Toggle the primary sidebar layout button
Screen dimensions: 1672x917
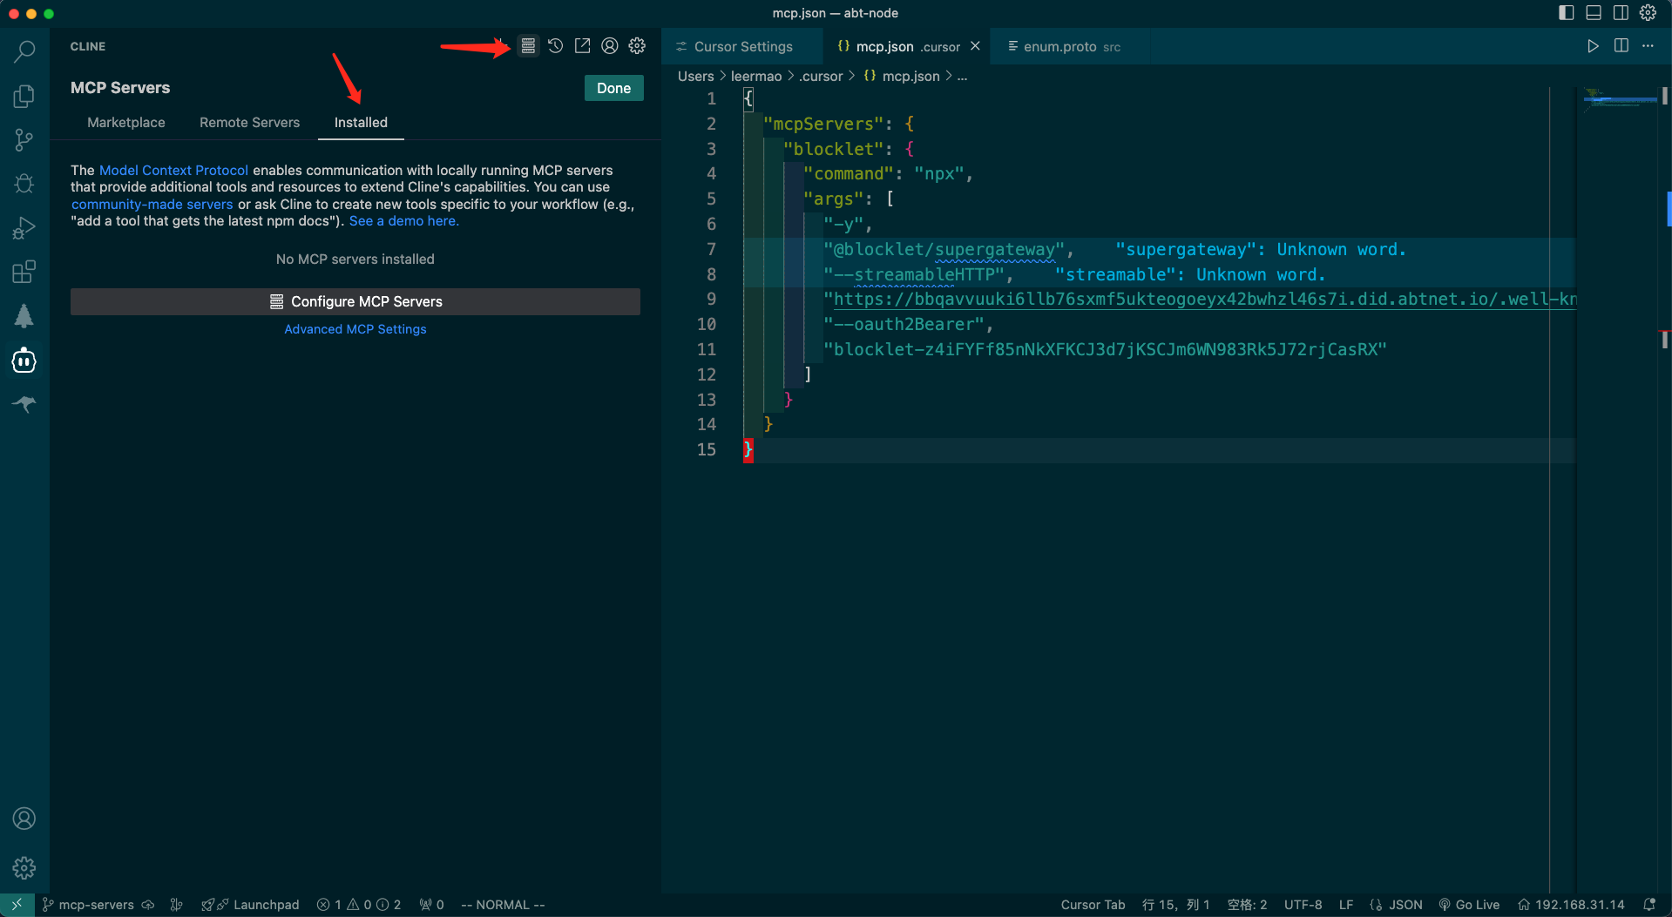coord(1566,13)
